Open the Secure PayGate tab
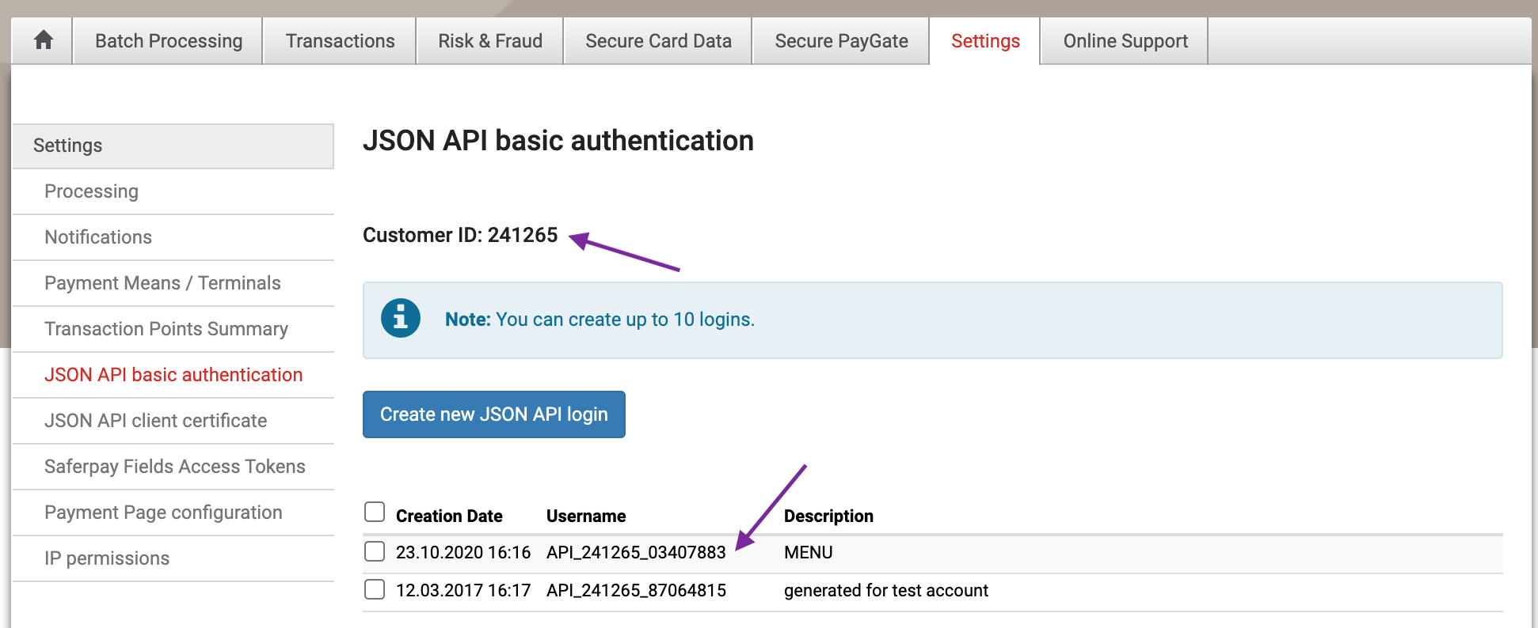 click(841, 41)
